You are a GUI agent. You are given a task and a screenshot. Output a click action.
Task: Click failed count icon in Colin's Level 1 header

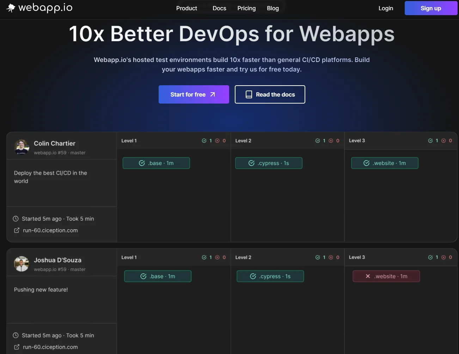pos(218,141)
